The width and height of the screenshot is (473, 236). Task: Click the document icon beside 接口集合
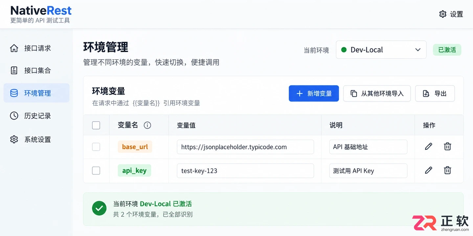click(14, 70)
